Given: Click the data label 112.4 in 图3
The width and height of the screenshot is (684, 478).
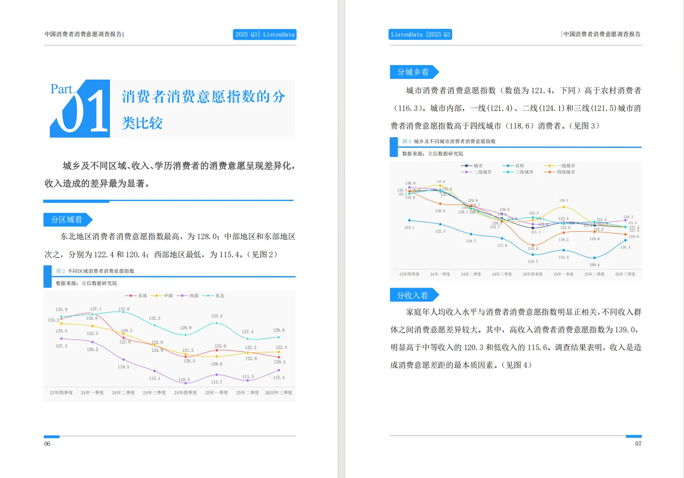Looking at the screenshot, I should (563, 257).
